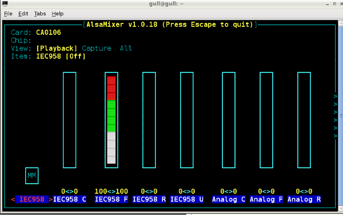The image size is (343, 215).
Task: Switch to the Capture view
Action: (x=97, y=48)
